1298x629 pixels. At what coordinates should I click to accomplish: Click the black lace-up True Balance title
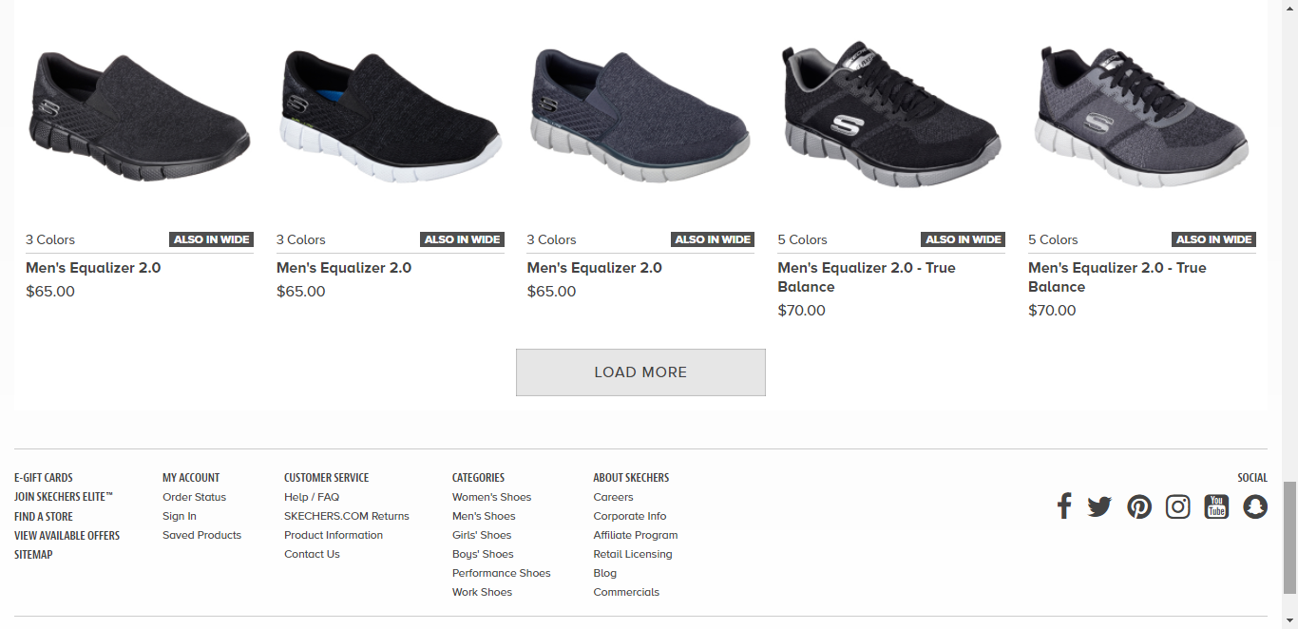coord(866,277)
